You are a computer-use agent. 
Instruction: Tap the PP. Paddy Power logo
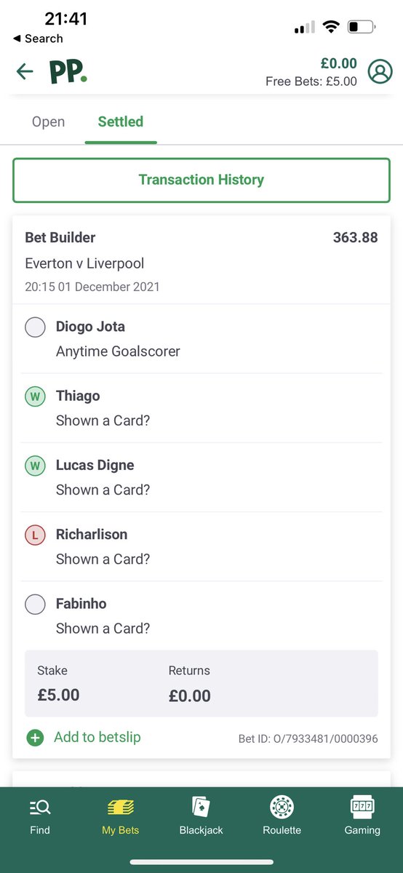[68, 72]
